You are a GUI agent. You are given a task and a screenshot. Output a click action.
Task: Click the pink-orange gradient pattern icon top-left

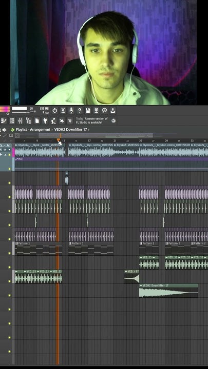(5, 109)
